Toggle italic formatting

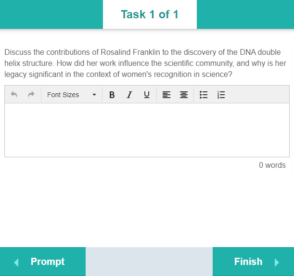pos(129,95)
